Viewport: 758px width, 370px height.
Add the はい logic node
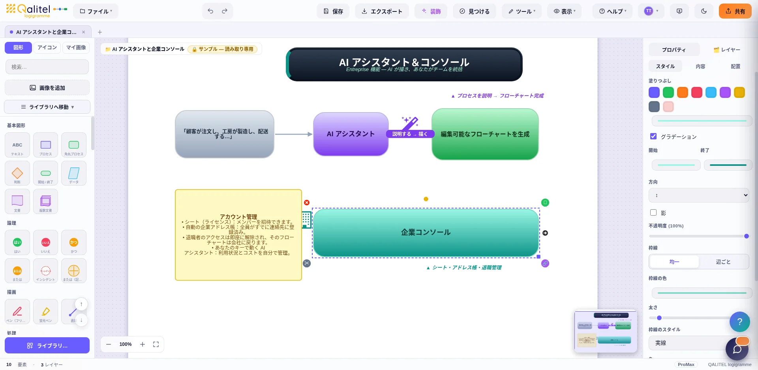(x=17, y=242)
